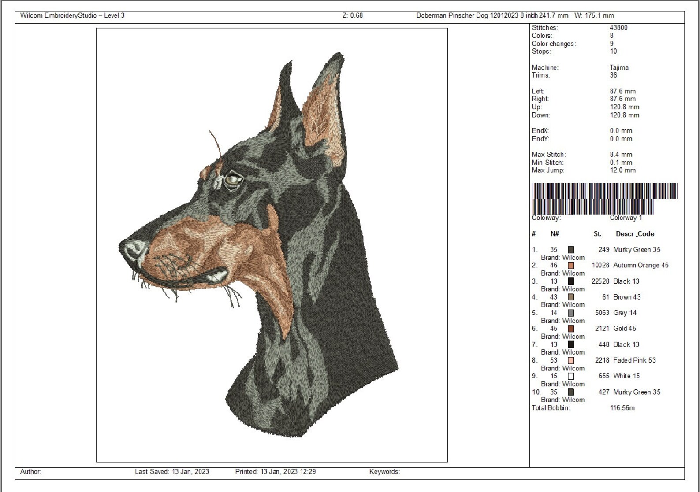
Task: Click the 'Color changes:' label
Action: [554, 44]
